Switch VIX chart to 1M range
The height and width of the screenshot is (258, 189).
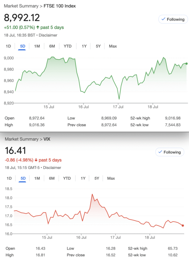coord(37,178)
